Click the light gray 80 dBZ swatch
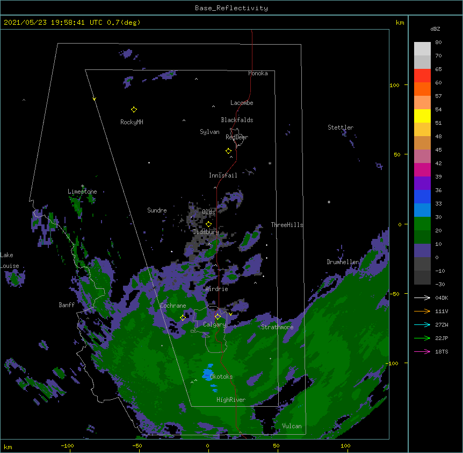The image size is (463, 453). (422, 49)
